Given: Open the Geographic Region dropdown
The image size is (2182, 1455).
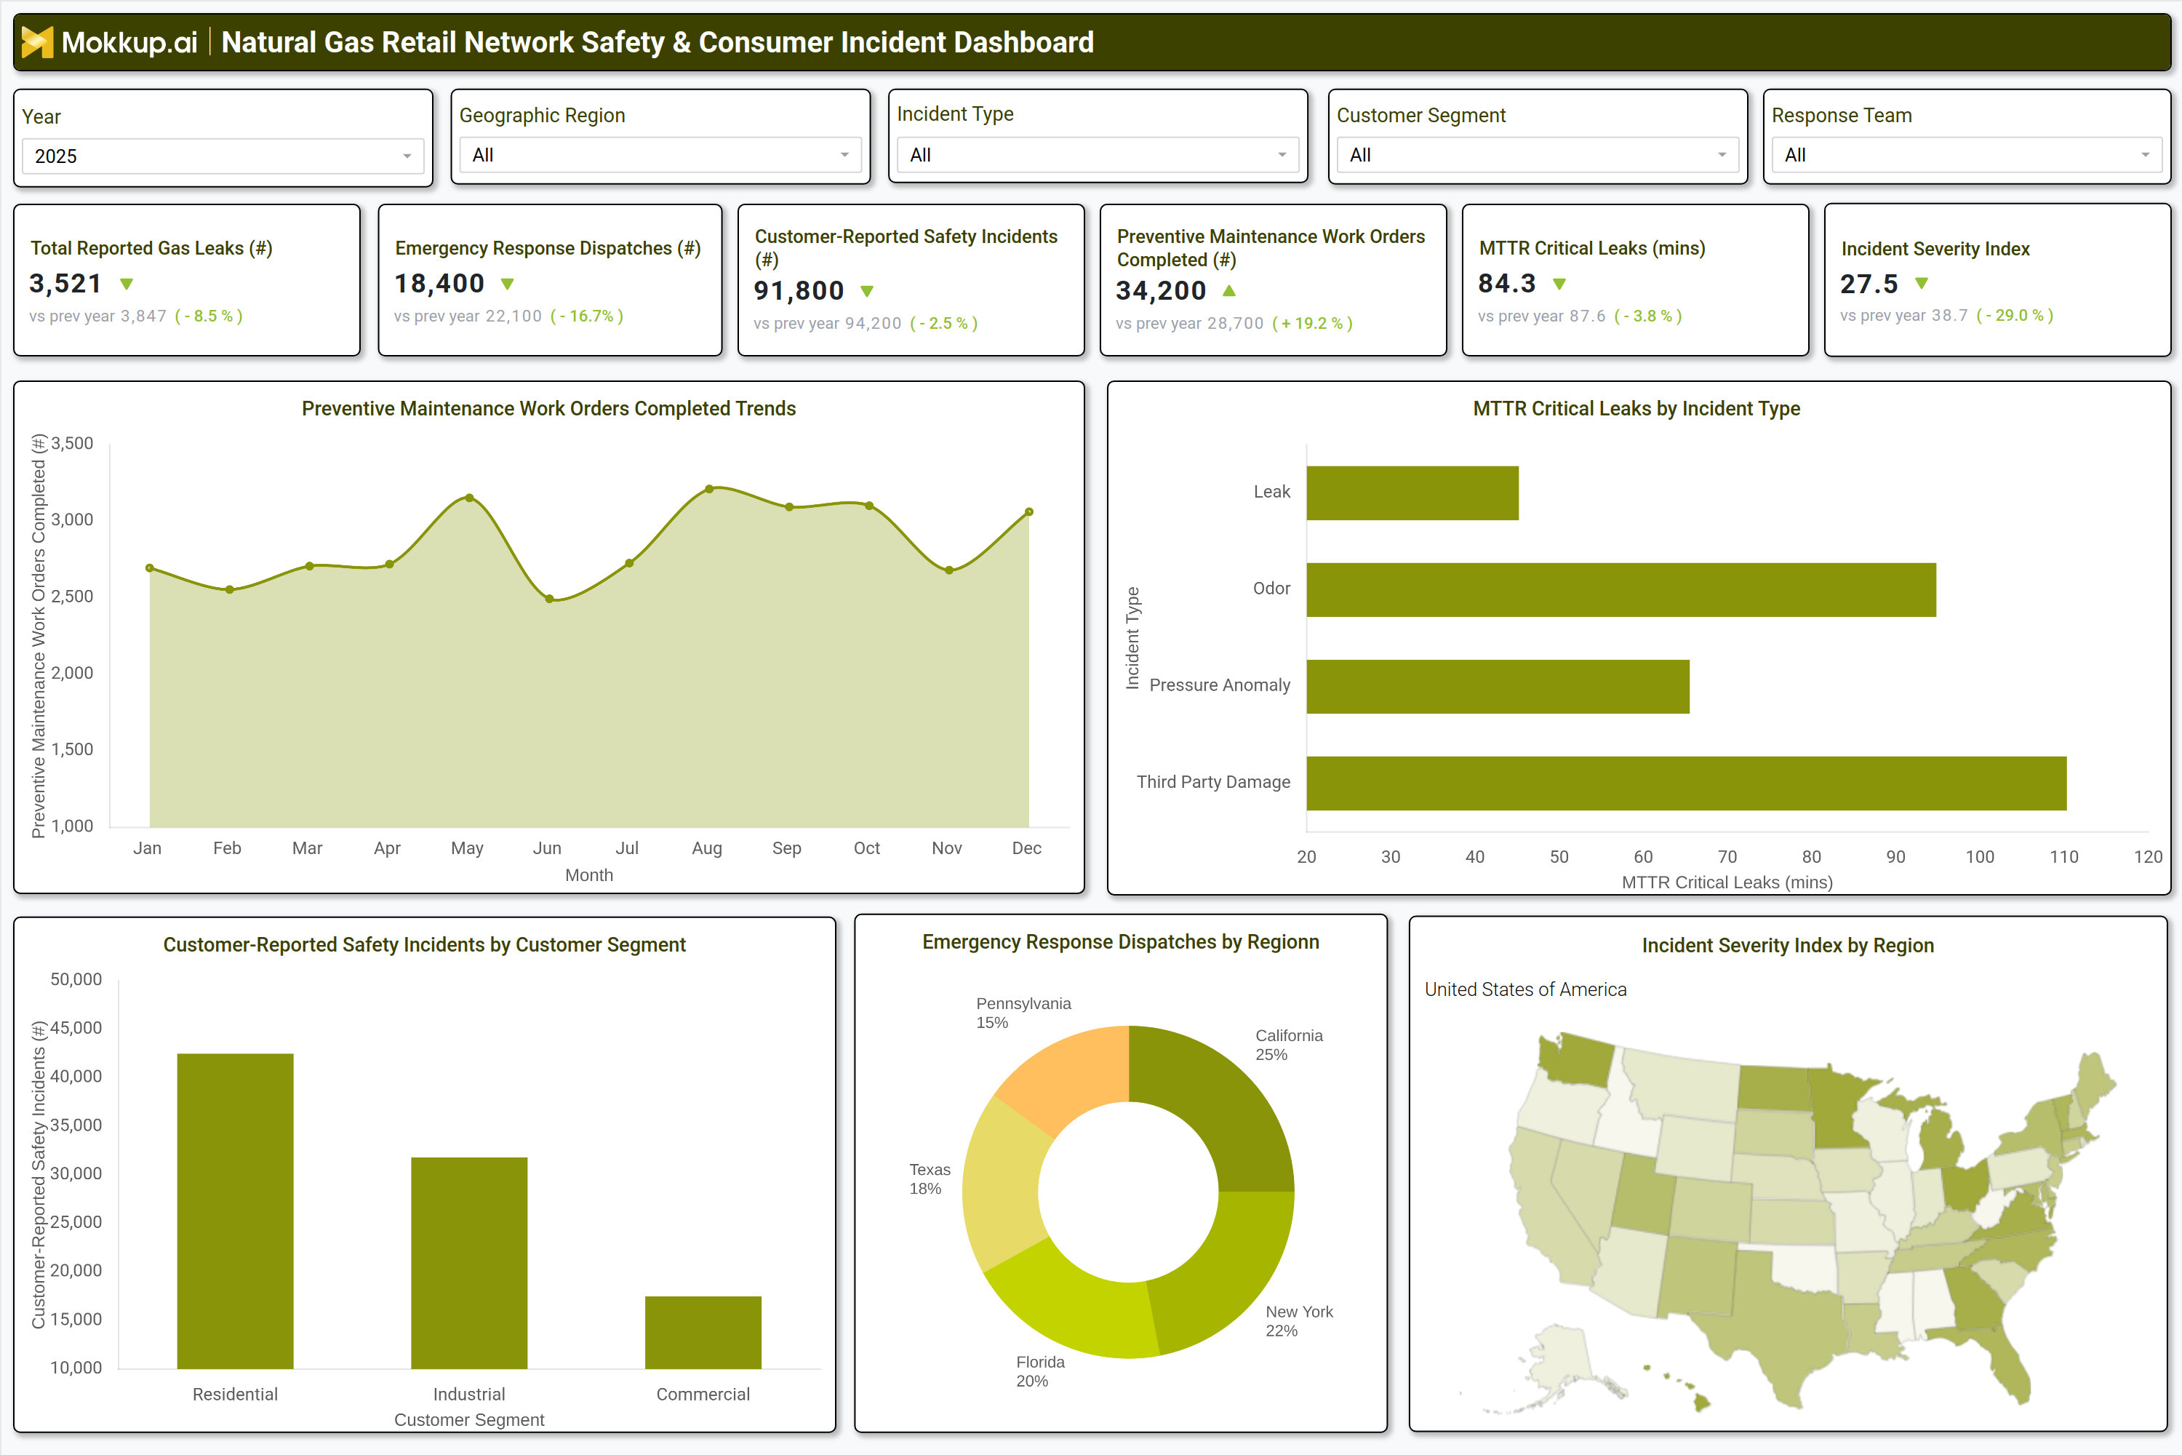Looking at the screenshot, I should coord(660,155).
